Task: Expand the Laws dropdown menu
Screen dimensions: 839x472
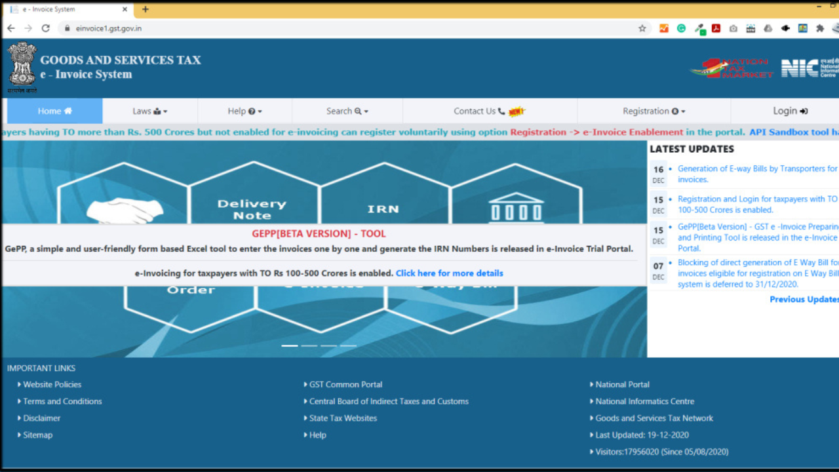Action: (x=150, y=111)
